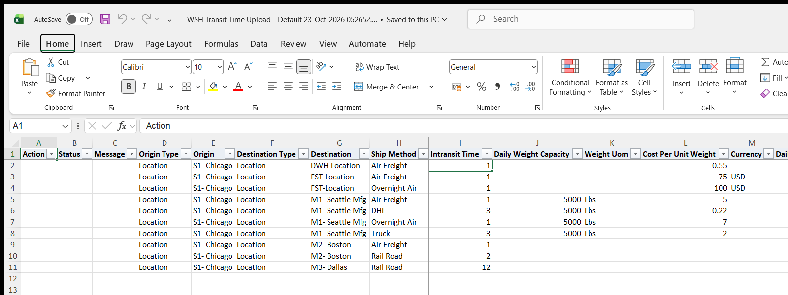788x295 pixels.
Task: Open Origin Type filter dropdown
Action: [x=186, y=154]
